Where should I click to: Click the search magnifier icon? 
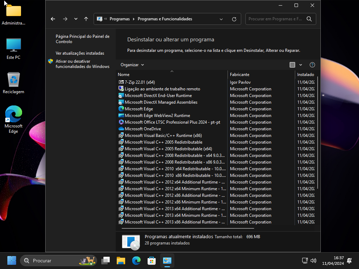(309, 19)
